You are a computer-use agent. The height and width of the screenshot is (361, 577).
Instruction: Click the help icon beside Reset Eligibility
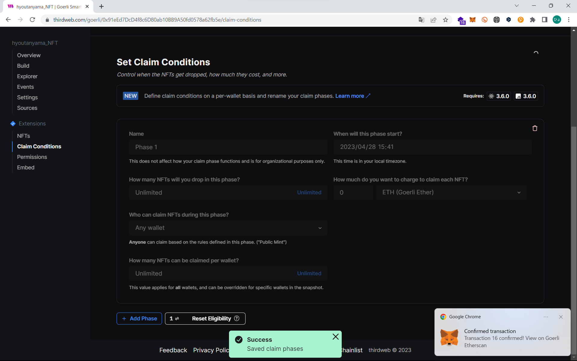(237, 318)
